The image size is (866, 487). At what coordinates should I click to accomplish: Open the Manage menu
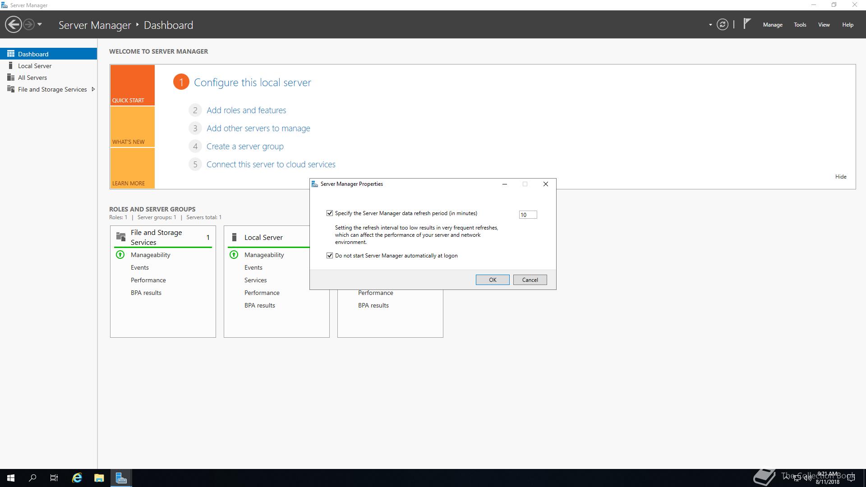click(773, 25)
